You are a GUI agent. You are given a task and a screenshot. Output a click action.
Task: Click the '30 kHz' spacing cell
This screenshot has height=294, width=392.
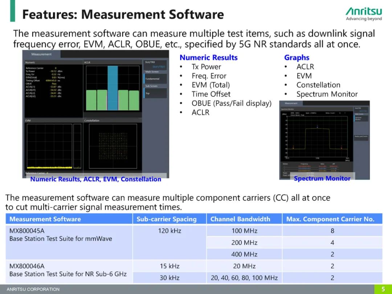point(170,278)
